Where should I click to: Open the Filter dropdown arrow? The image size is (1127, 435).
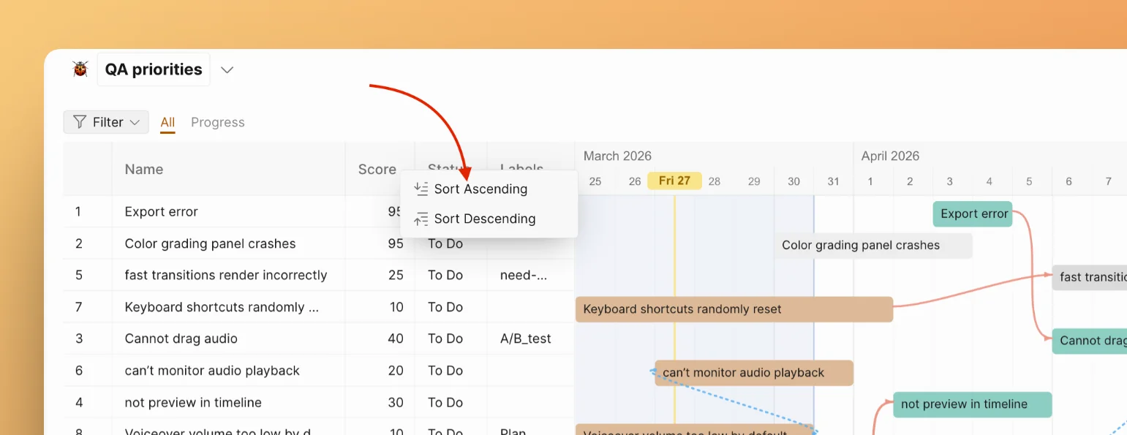(x=135, y=122)
